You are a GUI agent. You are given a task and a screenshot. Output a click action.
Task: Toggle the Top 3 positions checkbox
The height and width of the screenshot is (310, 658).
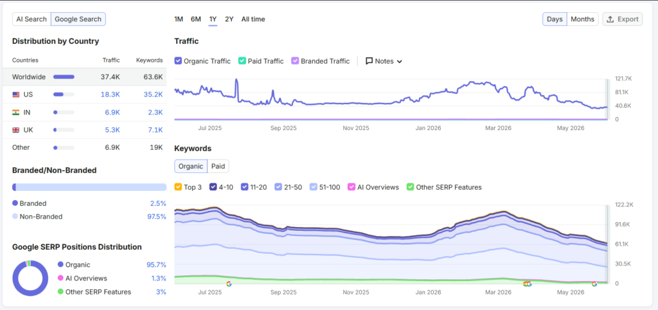click(x=179, y=187)
